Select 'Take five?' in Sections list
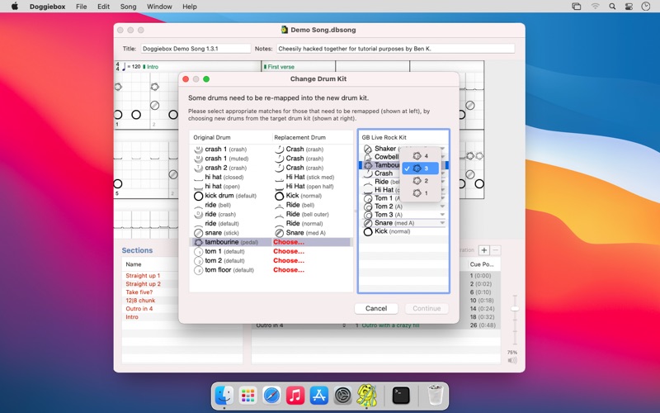This screenshot has width=660, height=413. click(139, 292)
